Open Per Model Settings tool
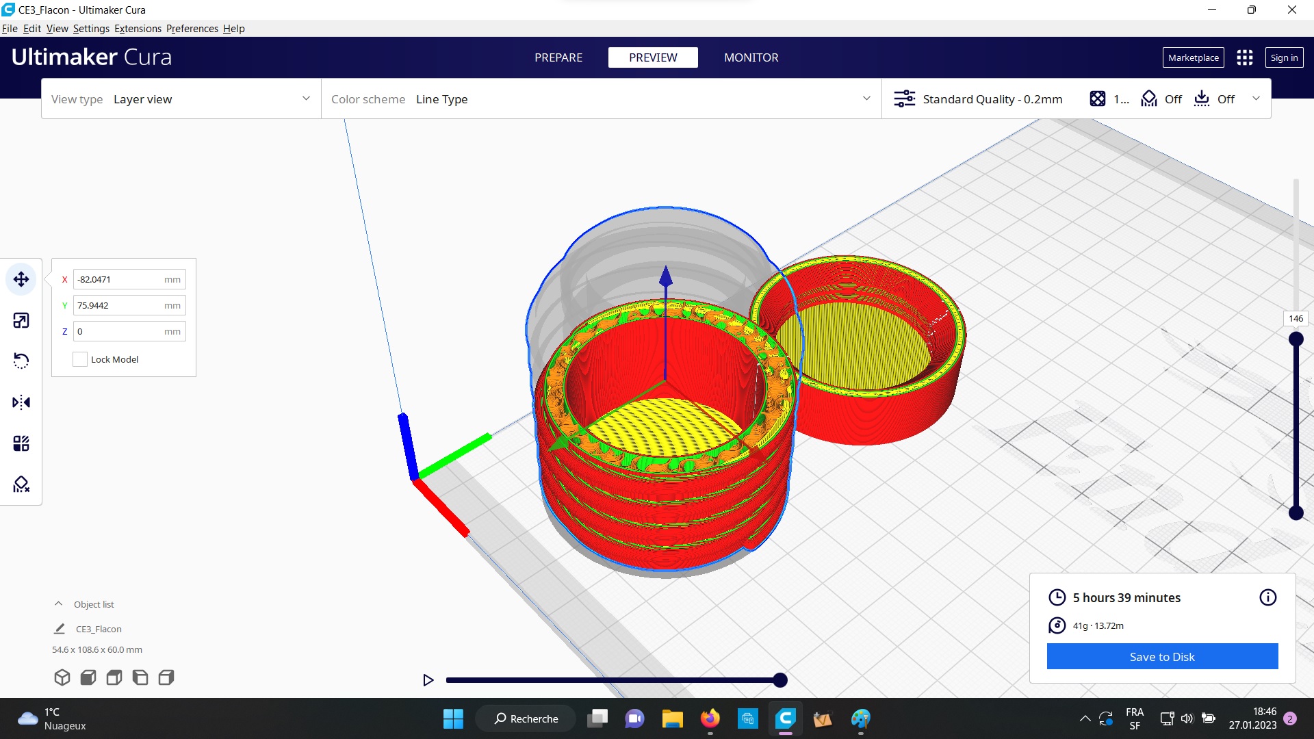Screen dimensions: 1314x739 pyautogui.click(x=21, y=443)
